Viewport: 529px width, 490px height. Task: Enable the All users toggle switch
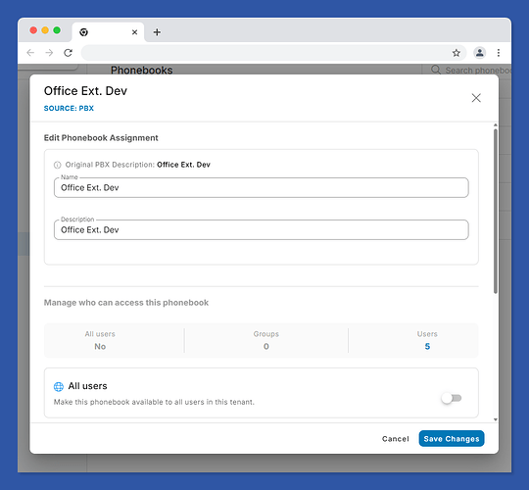(452, 398)
